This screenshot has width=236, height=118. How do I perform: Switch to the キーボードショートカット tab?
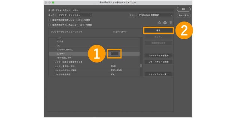pyautogui.click(x=59, y=10)
